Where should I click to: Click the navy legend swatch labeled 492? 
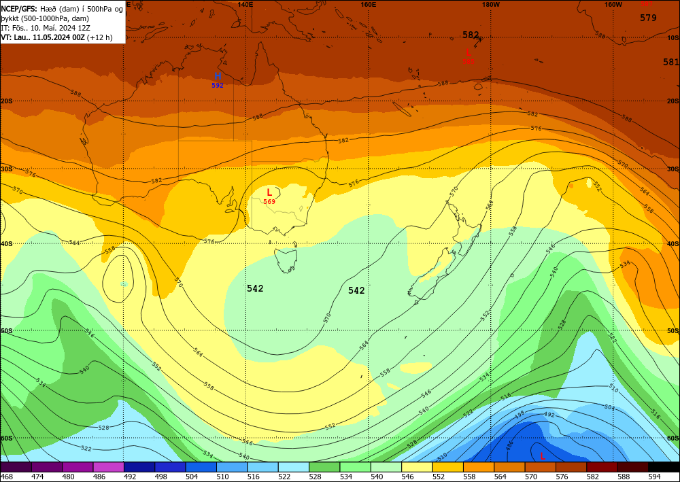tap(139, 467)
